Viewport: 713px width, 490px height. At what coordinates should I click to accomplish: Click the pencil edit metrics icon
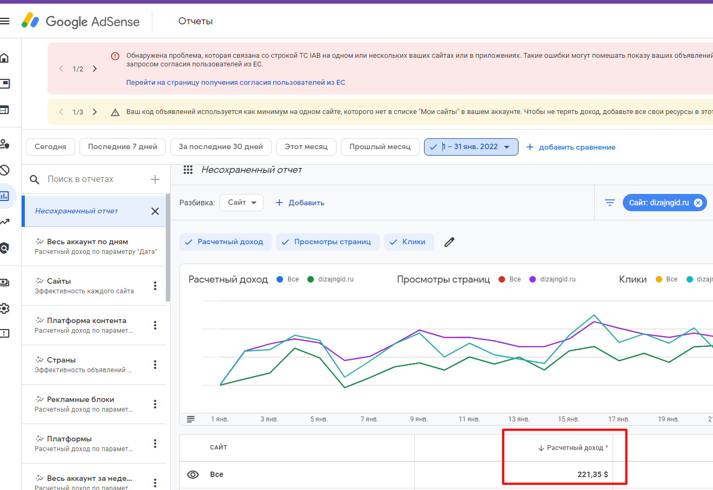[449, 242]
